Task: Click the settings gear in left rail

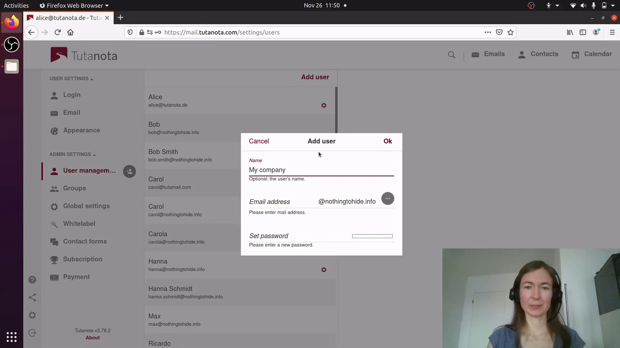Action: 32,315
